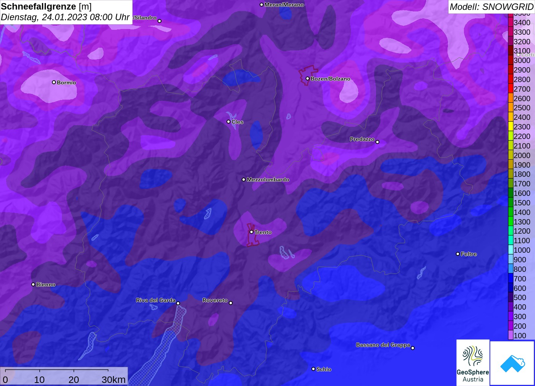Click the "2000" legend value
The height and width of the screenshot is (386, 535).
click(x=522, y=155)
